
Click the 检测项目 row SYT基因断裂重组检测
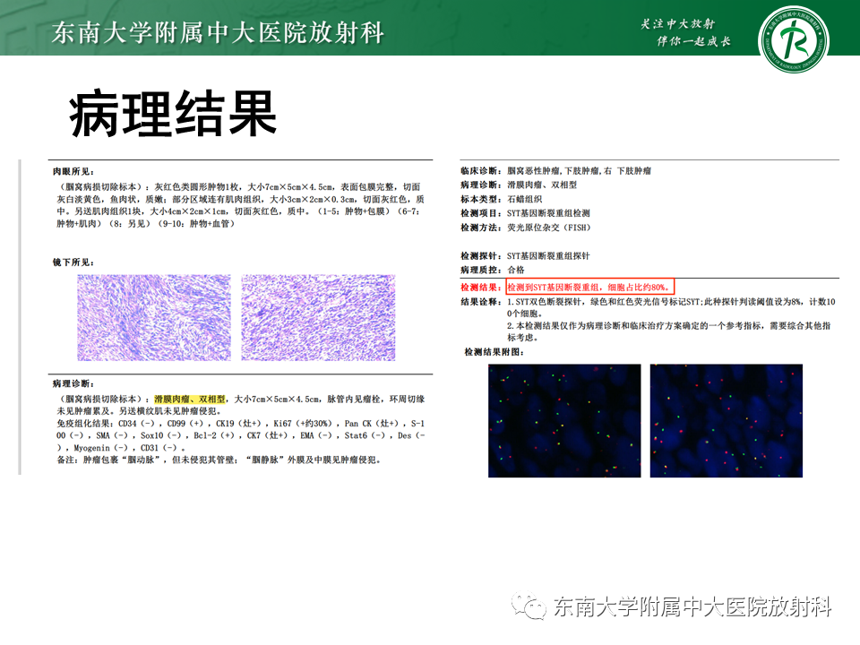coord(548,213)
